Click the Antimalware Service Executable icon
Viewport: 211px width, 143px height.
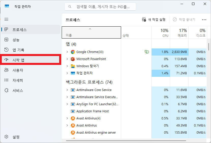click(73, 97)
